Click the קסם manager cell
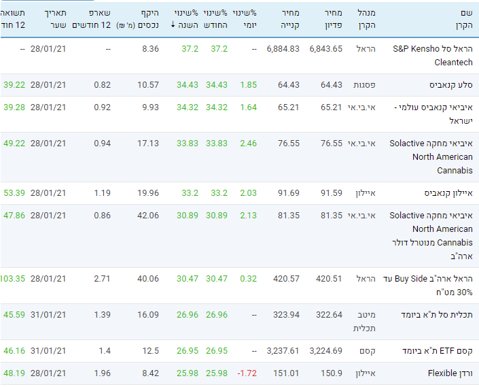 368,351
